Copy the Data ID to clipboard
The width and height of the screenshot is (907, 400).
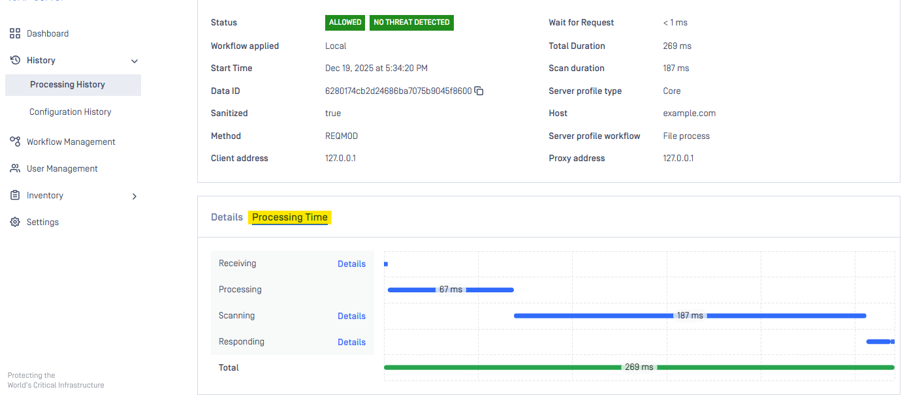point(479,91)
